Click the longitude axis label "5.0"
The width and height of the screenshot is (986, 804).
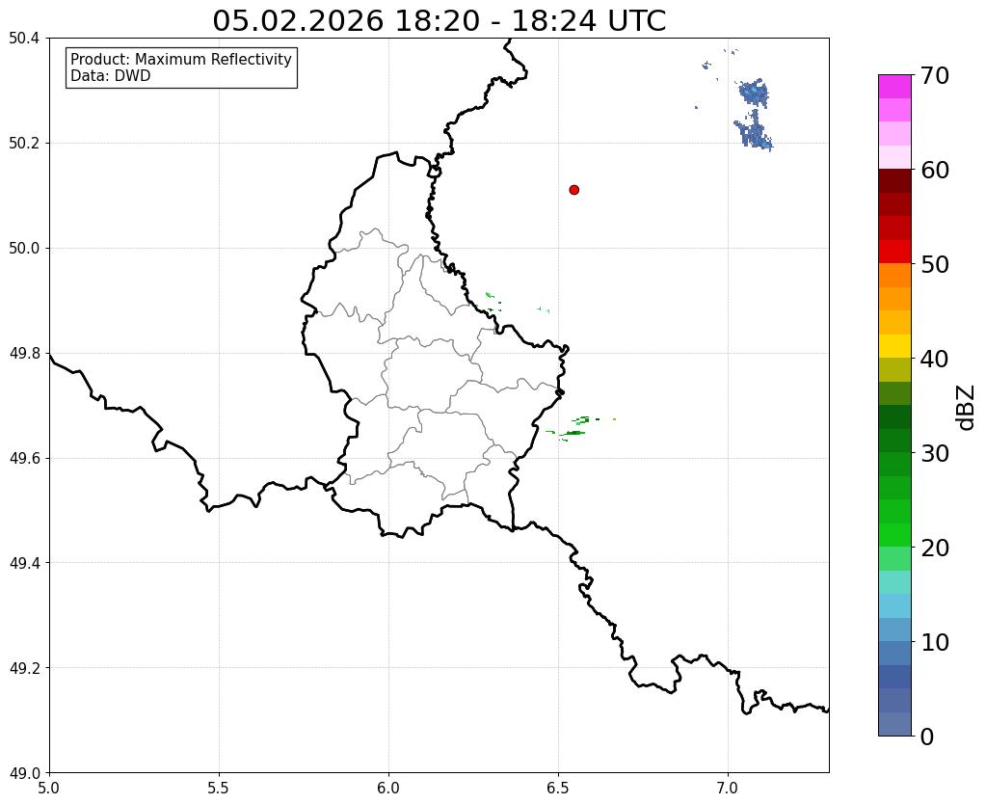pos(49,788)
